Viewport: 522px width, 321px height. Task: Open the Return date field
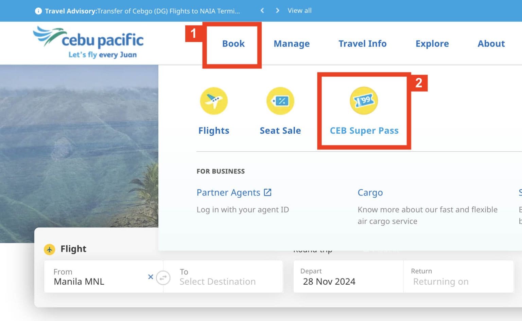pyautogui.click(x=458, y=277)
